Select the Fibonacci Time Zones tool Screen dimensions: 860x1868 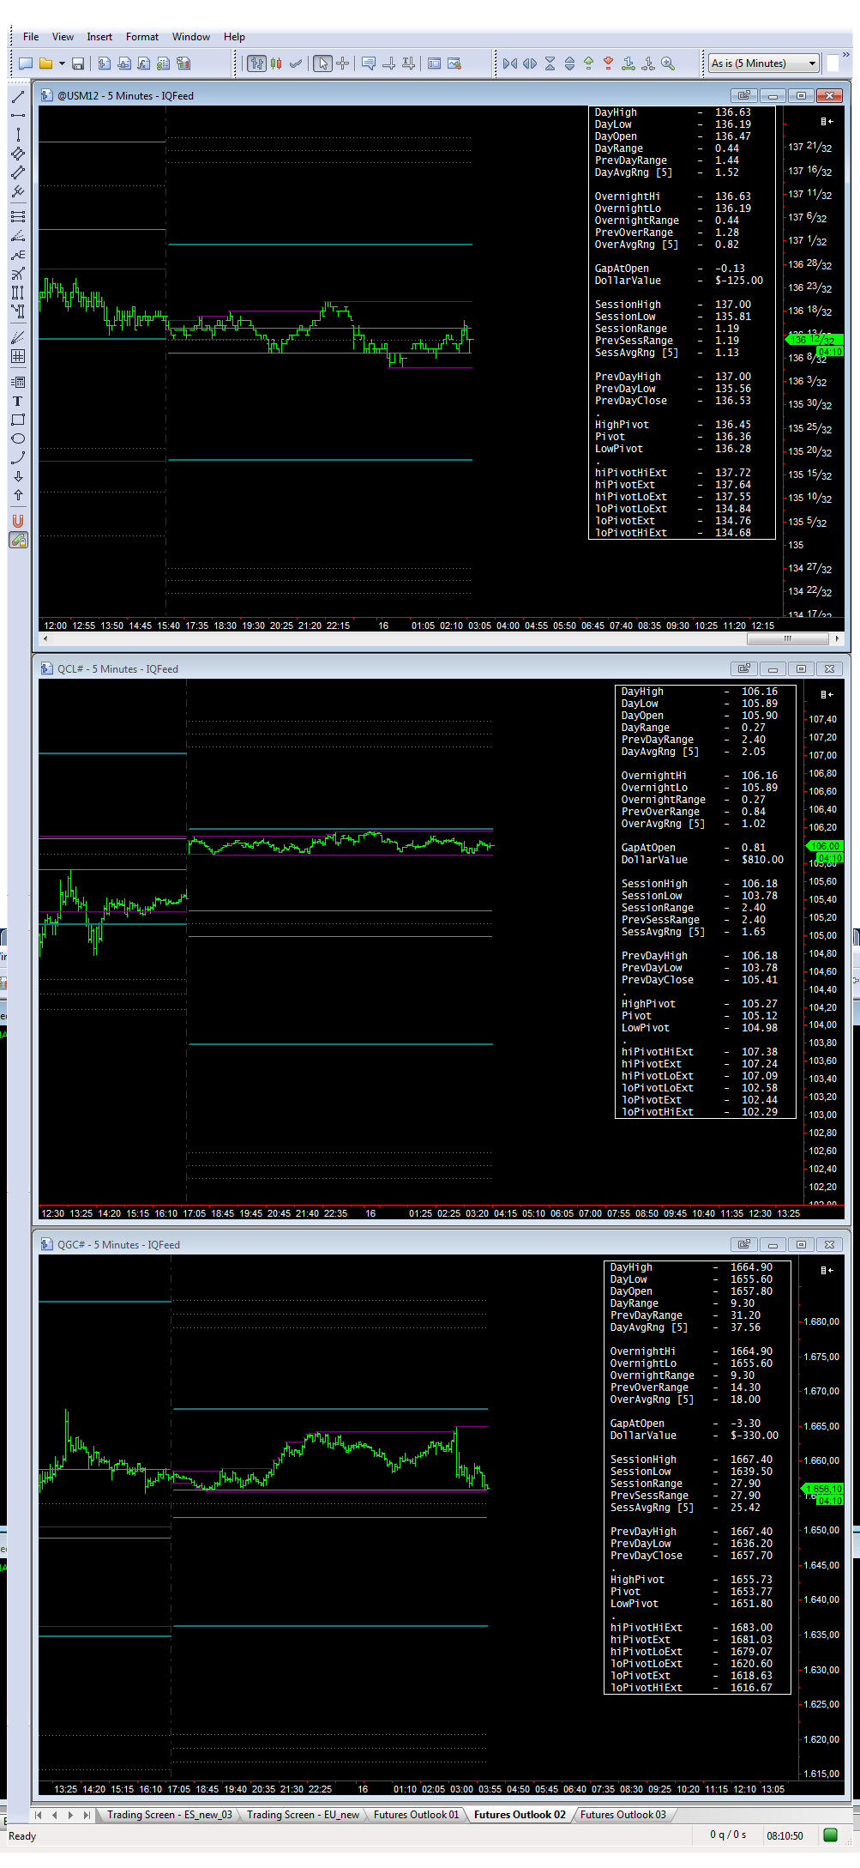(x=18, y=293)
